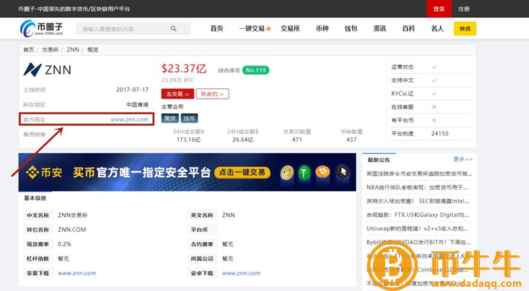Click the 支持中文 green checkmark
Viewport: 529px width, 291px height.
pos(434,80)
